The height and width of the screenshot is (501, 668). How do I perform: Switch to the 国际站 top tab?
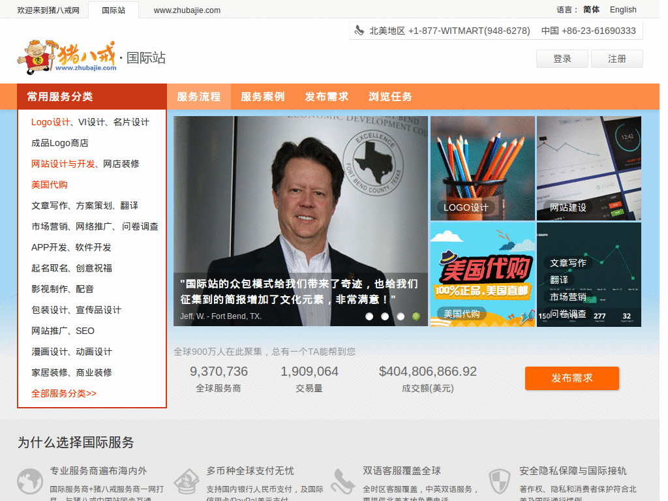pyautogui.click(x=114, y=10)
